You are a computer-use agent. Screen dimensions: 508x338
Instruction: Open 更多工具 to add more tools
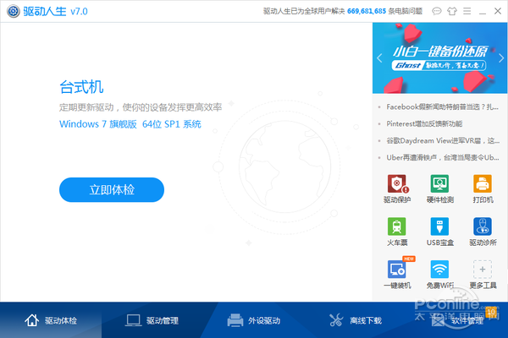point(483,275)
